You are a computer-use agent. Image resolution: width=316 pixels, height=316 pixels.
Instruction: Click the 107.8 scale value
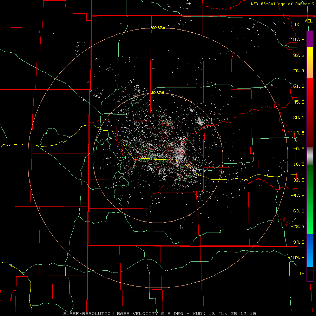point(297,39)
